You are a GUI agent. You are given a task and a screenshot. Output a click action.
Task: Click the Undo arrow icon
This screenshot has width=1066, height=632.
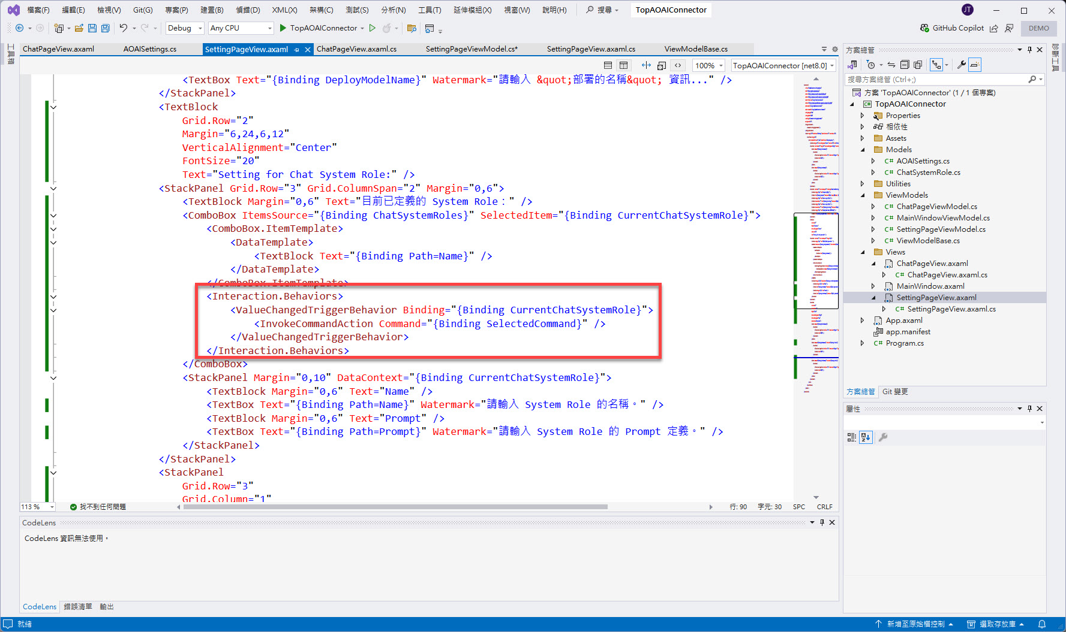(124, 28)
